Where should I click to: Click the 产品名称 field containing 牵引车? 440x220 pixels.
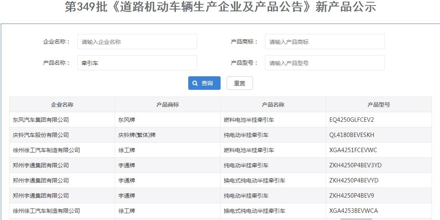coord(137,63)
